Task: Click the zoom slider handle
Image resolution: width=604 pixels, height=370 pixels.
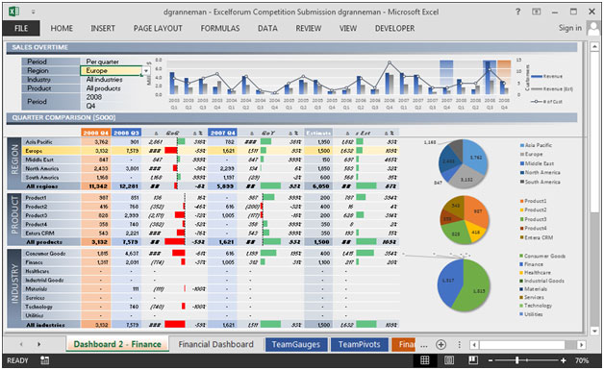Action: click(x=516, y=360)
